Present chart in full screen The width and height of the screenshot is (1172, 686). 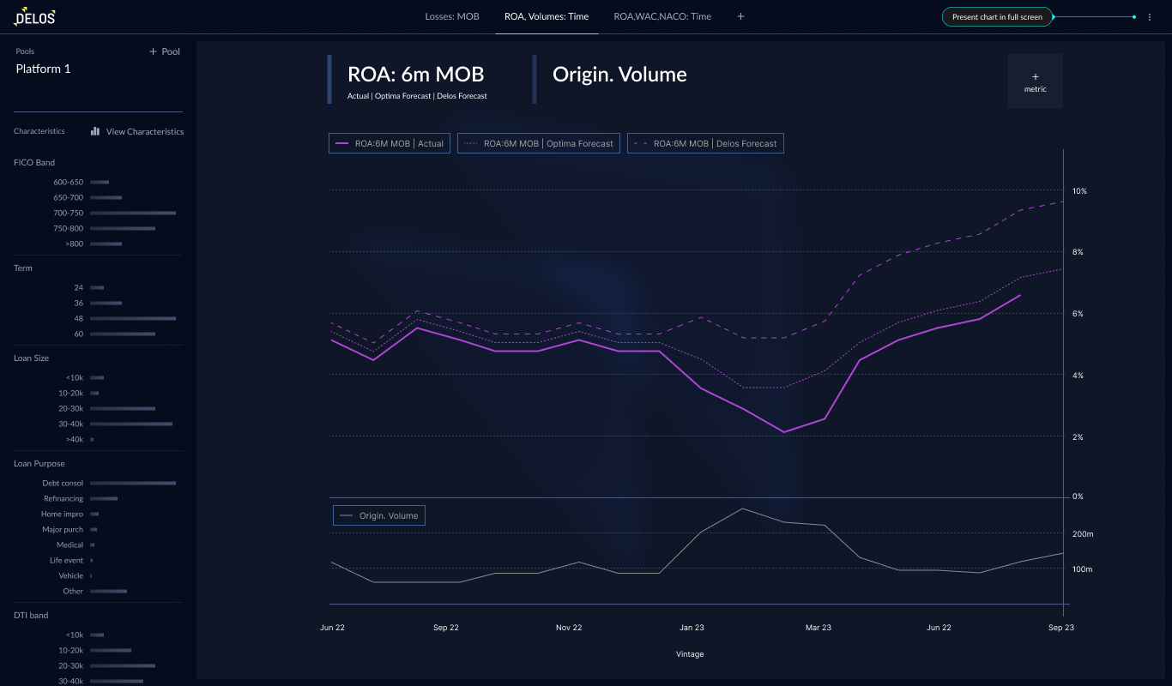coord(997,17)
